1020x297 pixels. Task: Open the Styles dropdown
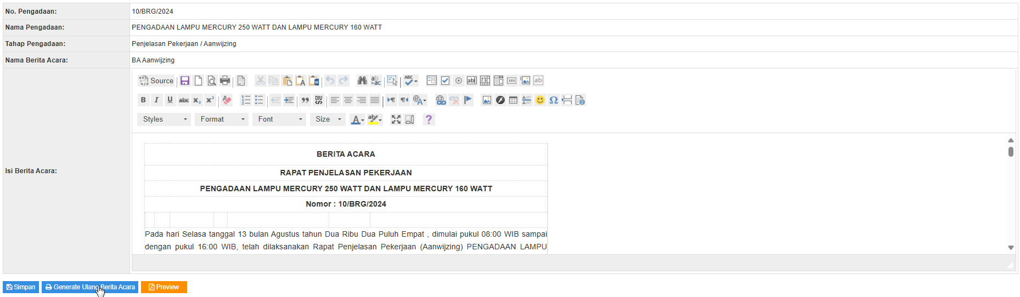point(164,119)
